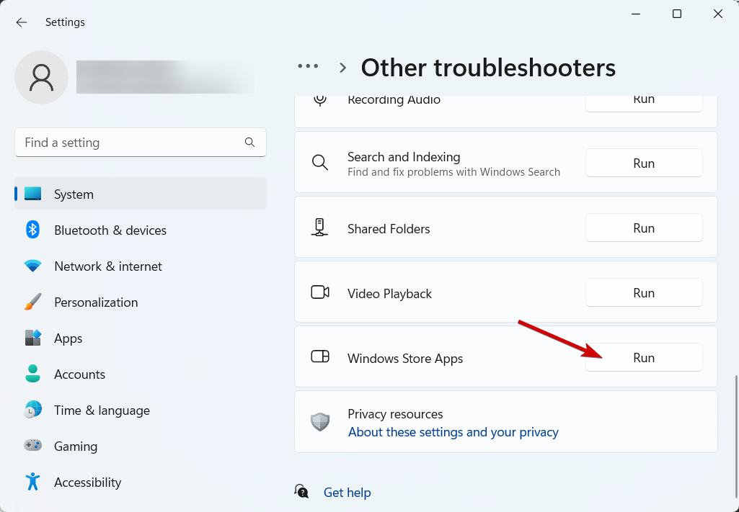Click the Gaming controller icon
This screenshot has width=739, height=512.
tap(33, 446)
